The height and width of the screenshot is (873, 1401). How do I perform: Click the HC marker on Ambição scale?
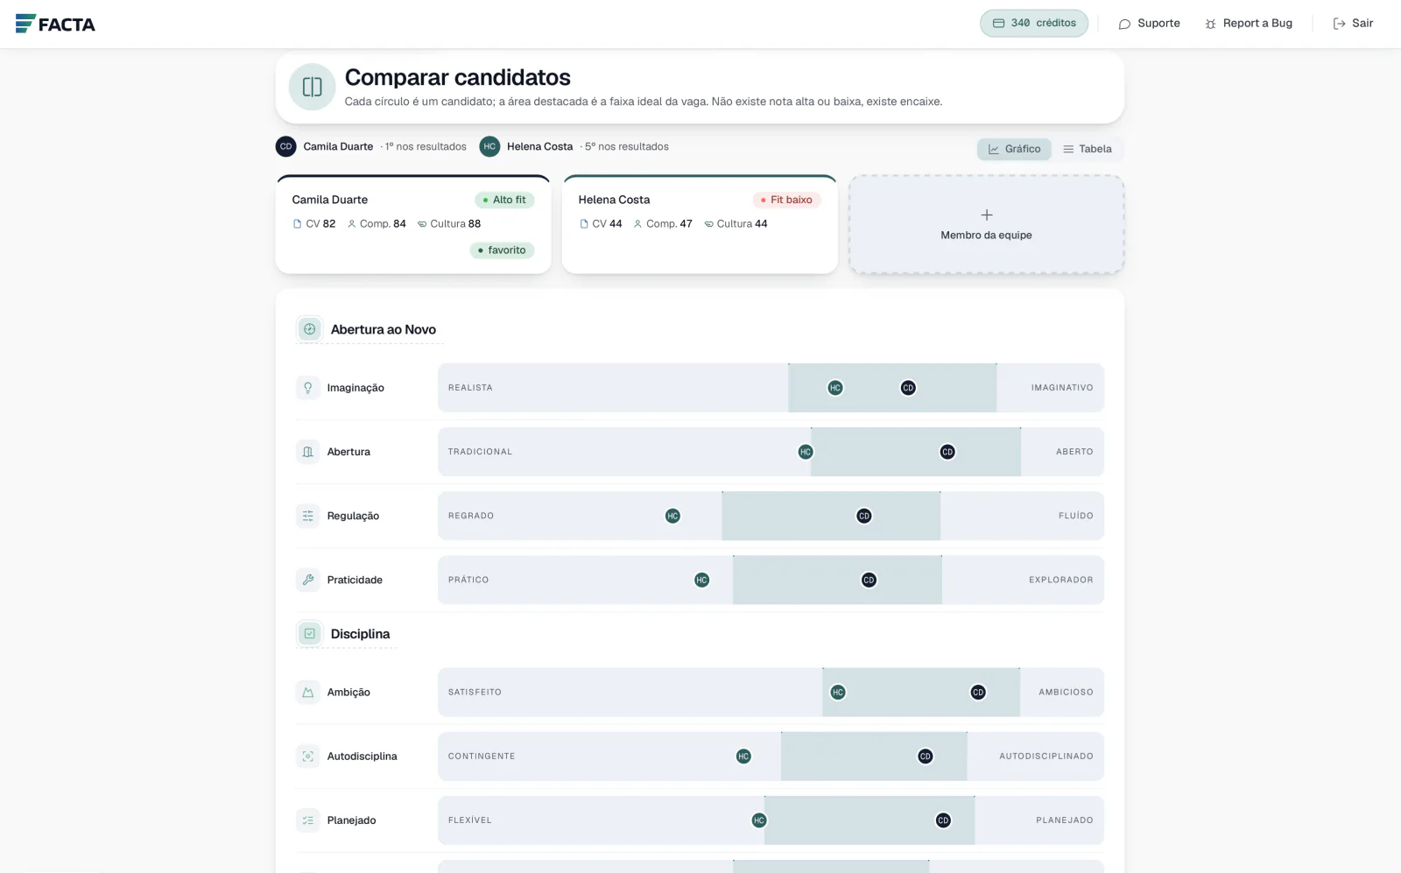point(838,692)
